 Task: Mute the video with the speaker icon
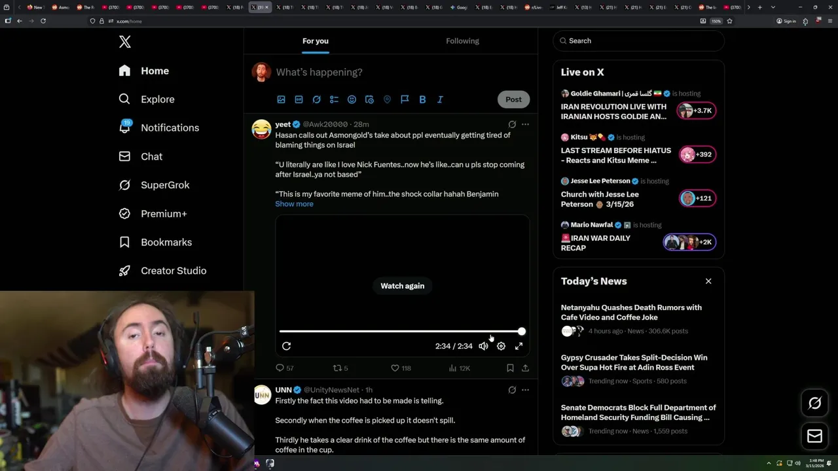(x=483, y=346)
